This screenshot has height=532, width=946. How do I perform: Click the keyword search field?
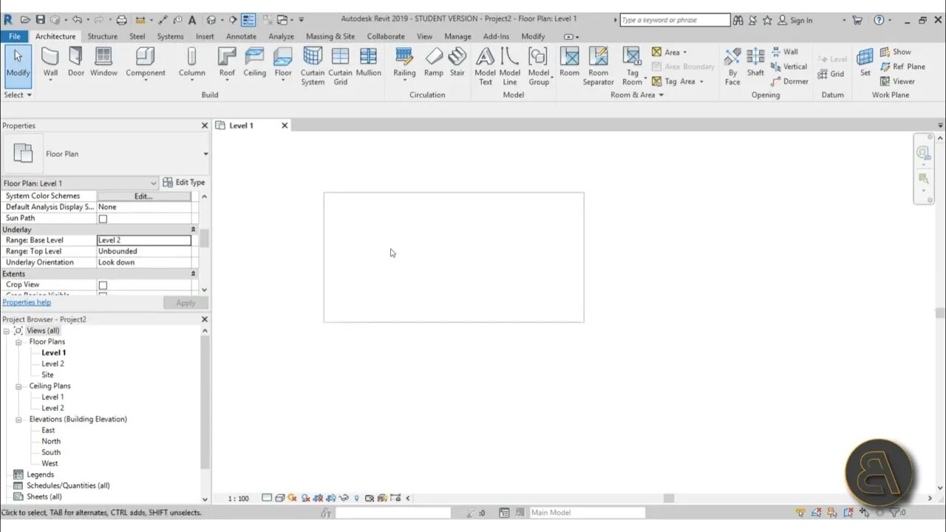(675, 20)
